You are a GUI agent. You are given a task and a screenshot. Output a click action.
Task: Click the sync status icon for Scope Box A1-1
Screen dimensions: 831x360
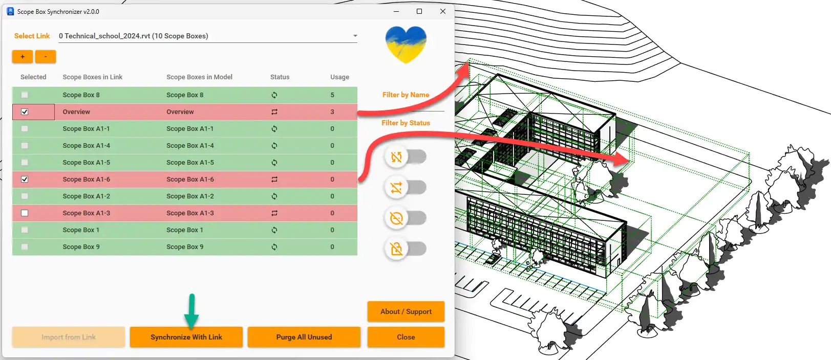274,129
